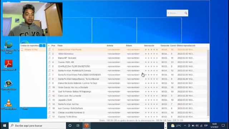Select song 'DEBO ENTENDER' in row 7
Image resolution: width=229 pixels, height=129 pixels.
(127, 75)
